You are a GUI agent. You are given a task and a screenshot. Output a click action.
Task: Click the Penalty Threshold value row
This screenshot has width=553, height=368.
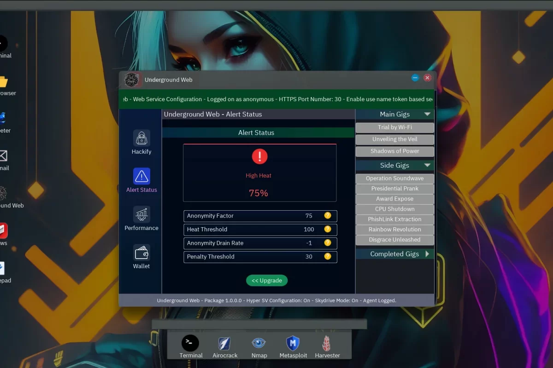pyautogui.click(x=260, y=257)
